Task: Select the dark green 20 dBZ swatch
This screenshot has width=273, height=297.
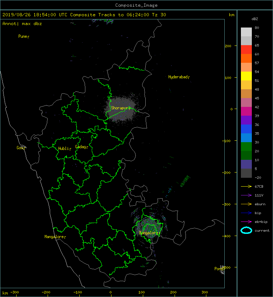Action: [x=246, y=155]
